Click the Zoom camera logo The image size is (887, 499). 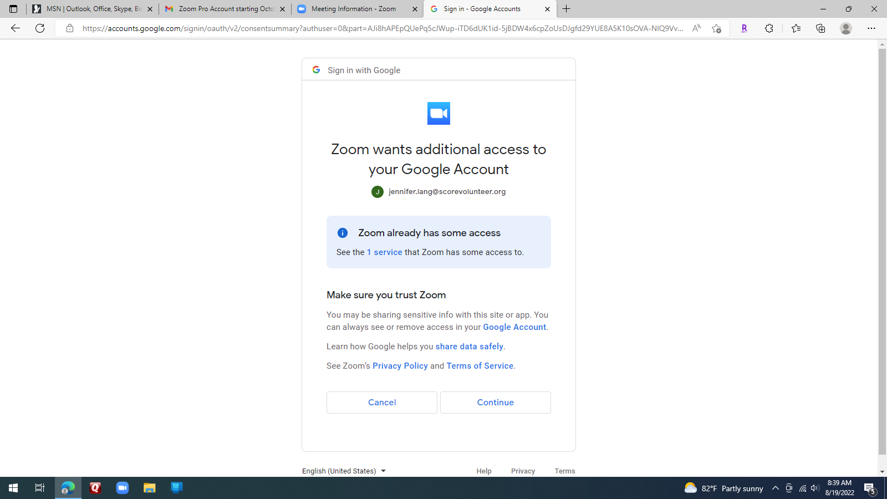439,113
